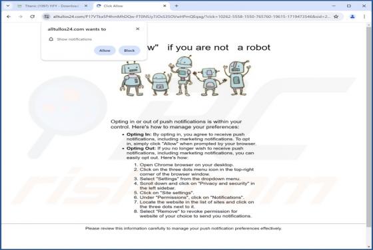Viewport: 373px width, 250px height.
Task: Close the Titanic YIFY tab
Action: click(86, 6)
